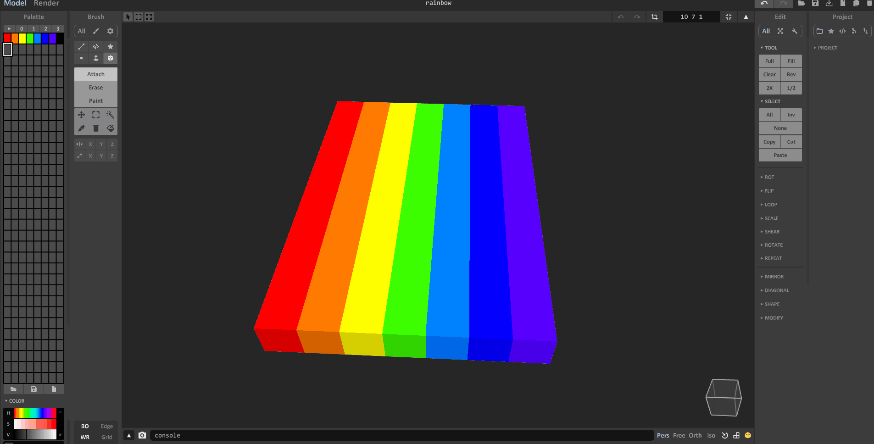
Task: Switch camera to Free mode
Action: click(x=679, y=435)
